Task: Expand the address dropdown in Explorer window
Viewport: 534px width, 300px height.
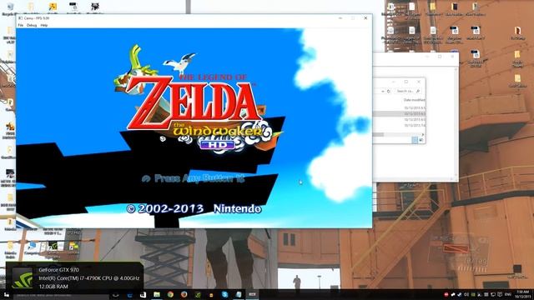Action: 383,91
